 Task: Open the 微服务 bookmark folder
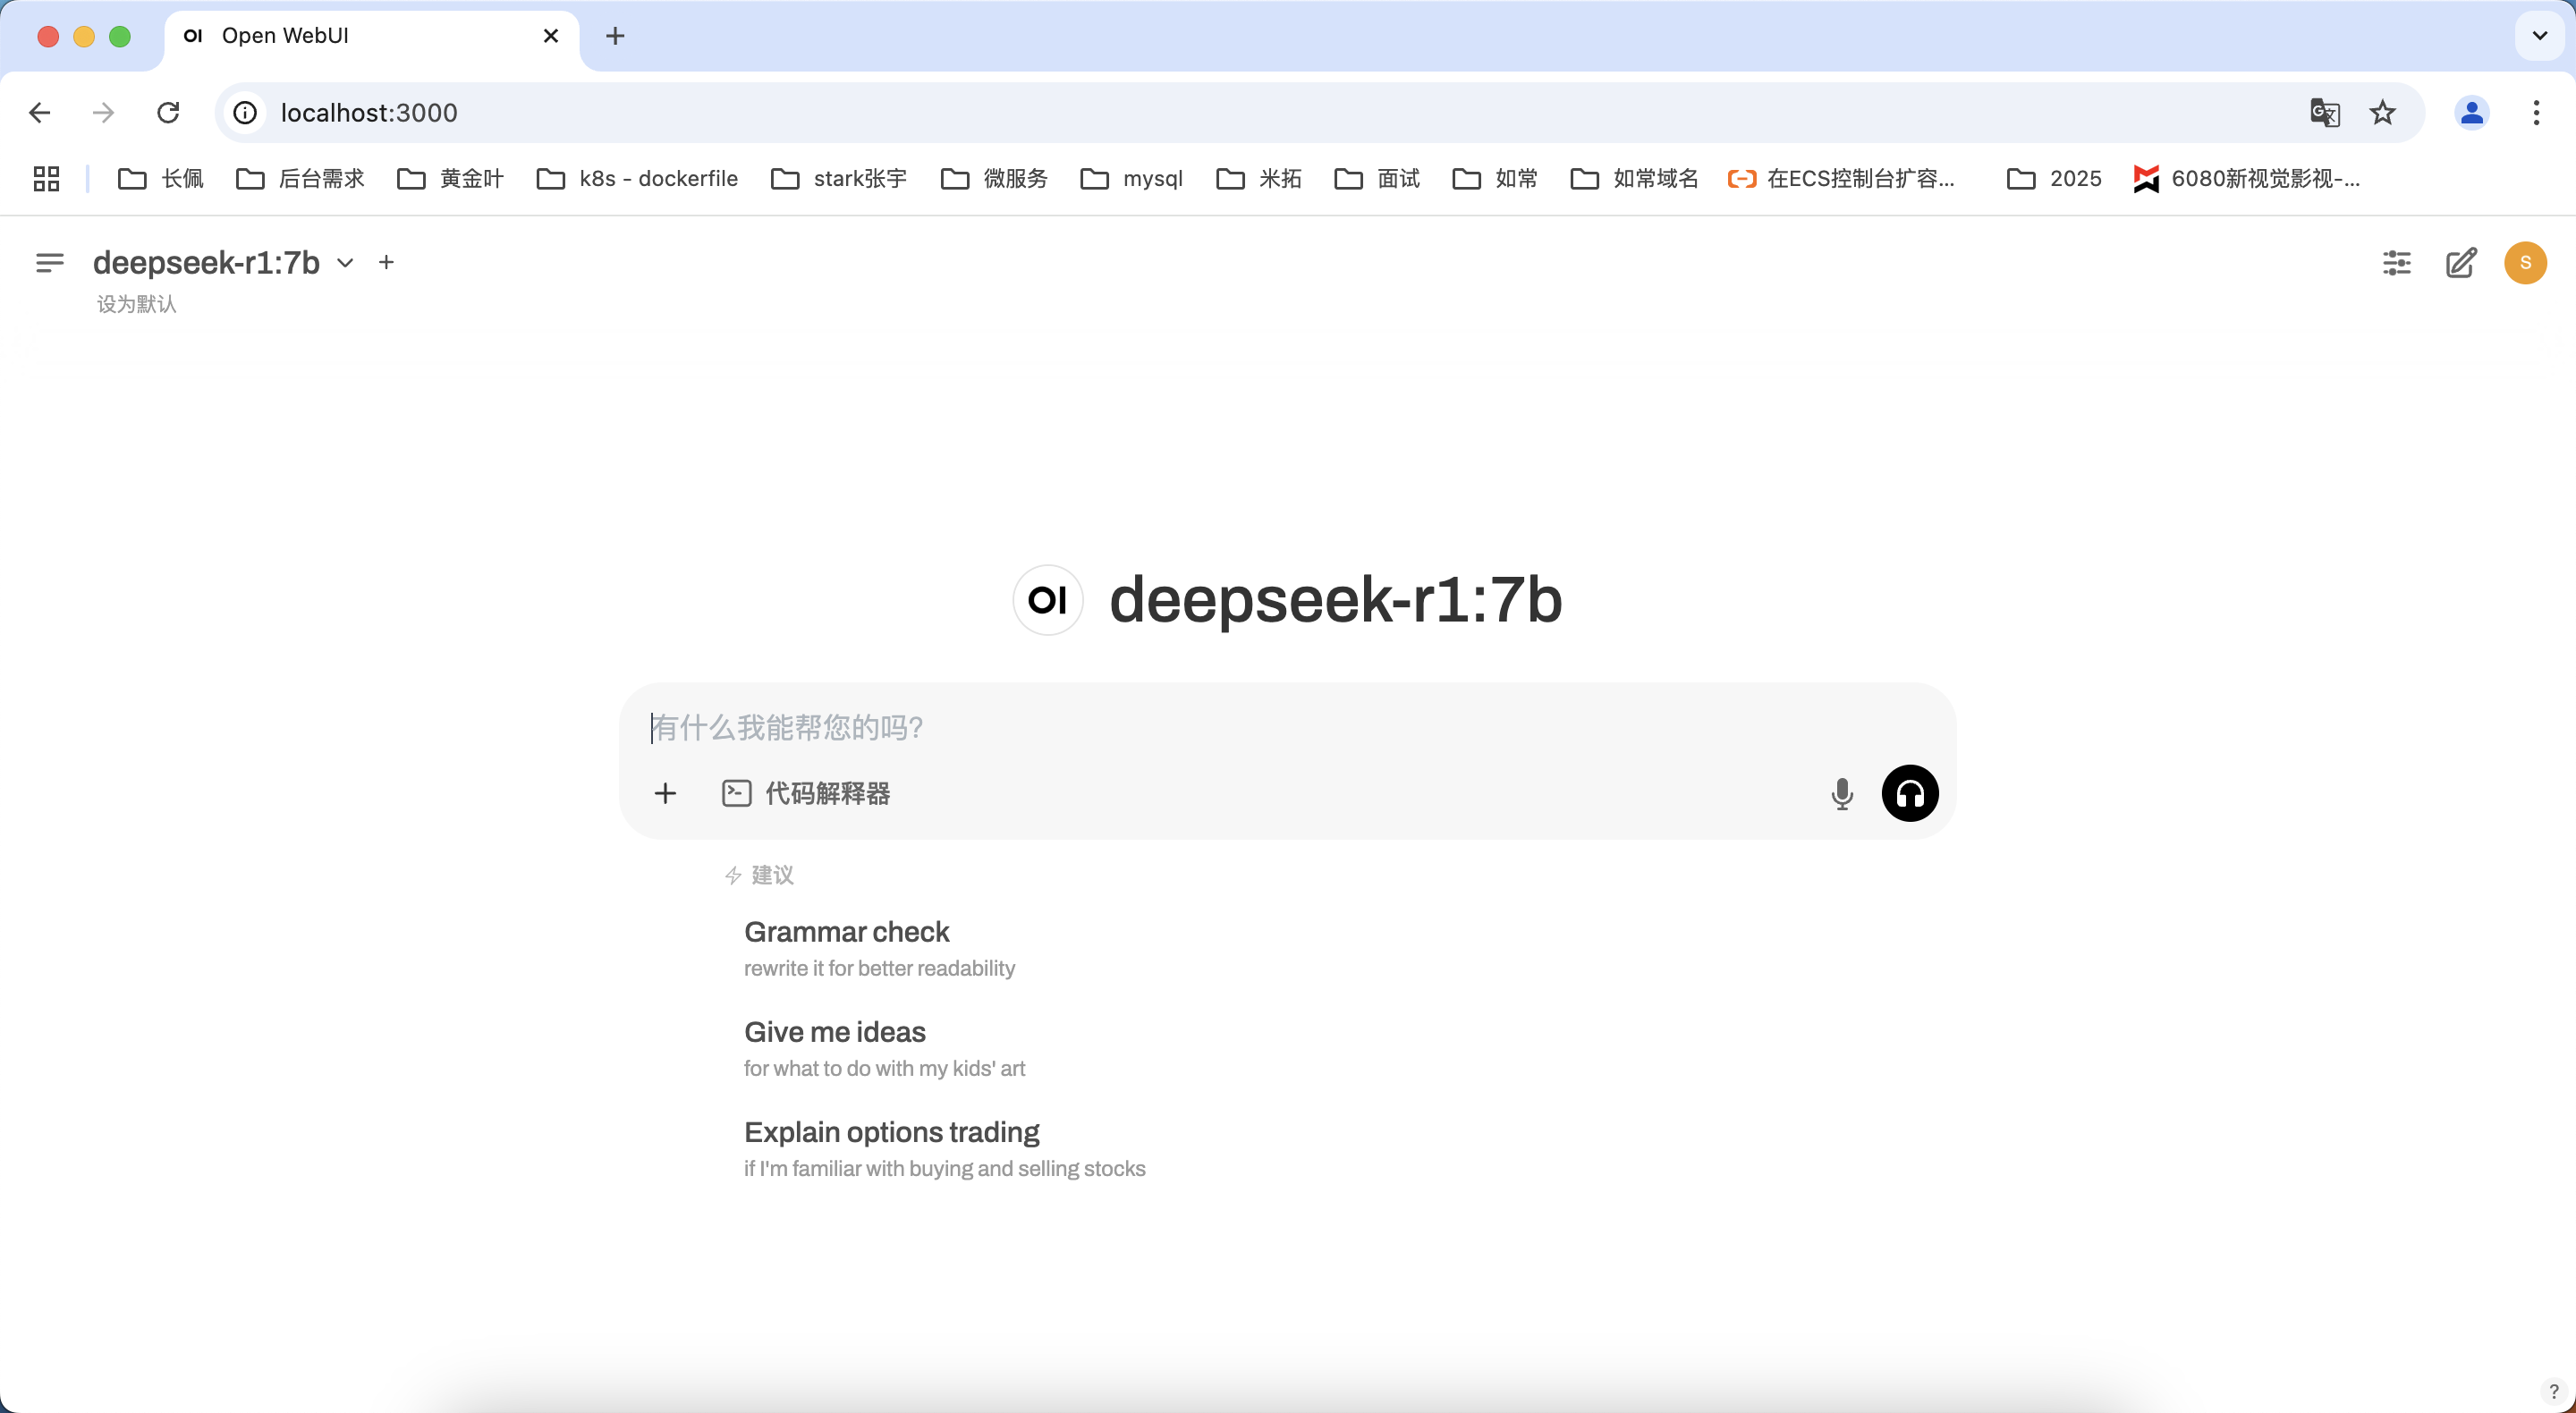(995, 179)
